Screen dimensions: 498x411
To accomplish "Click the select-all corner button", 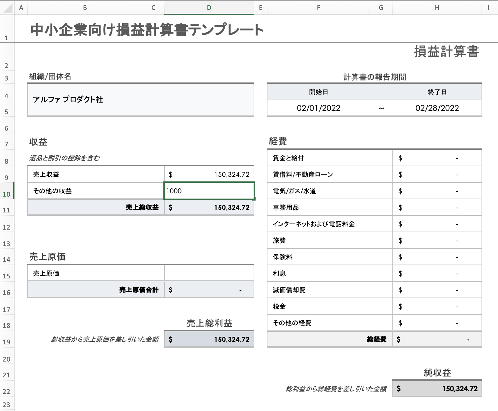I will tap(7, 8).
